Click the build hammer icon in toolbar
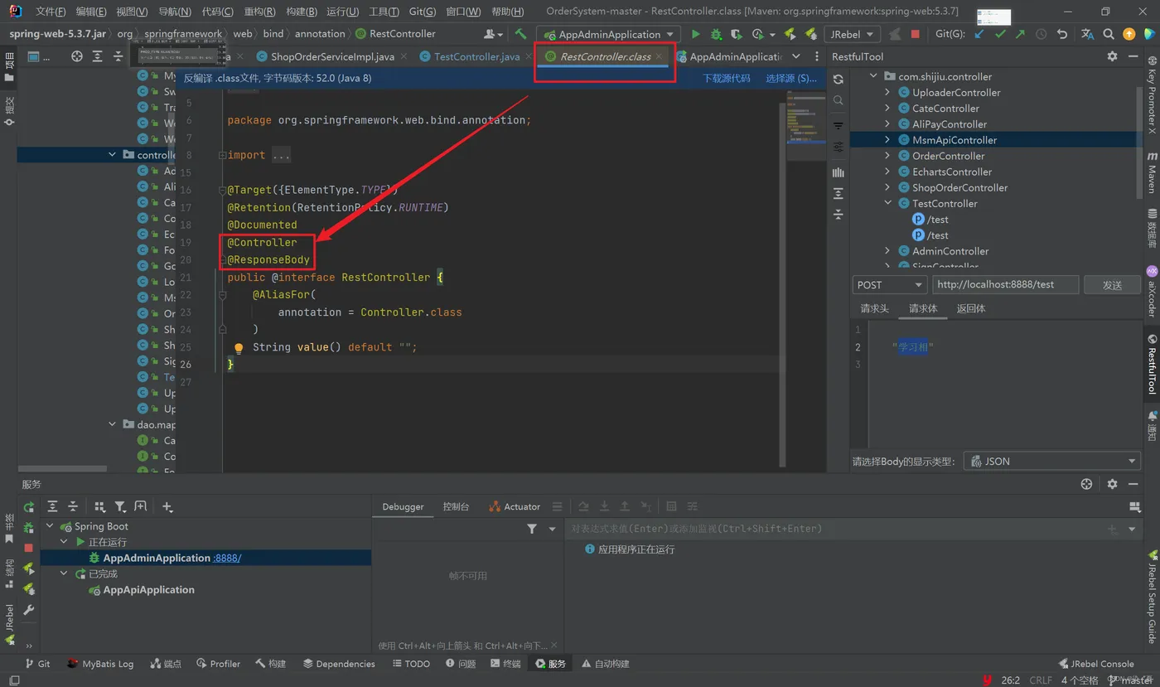The width and height of the screenshot is (1160, 687). (520, 34)
